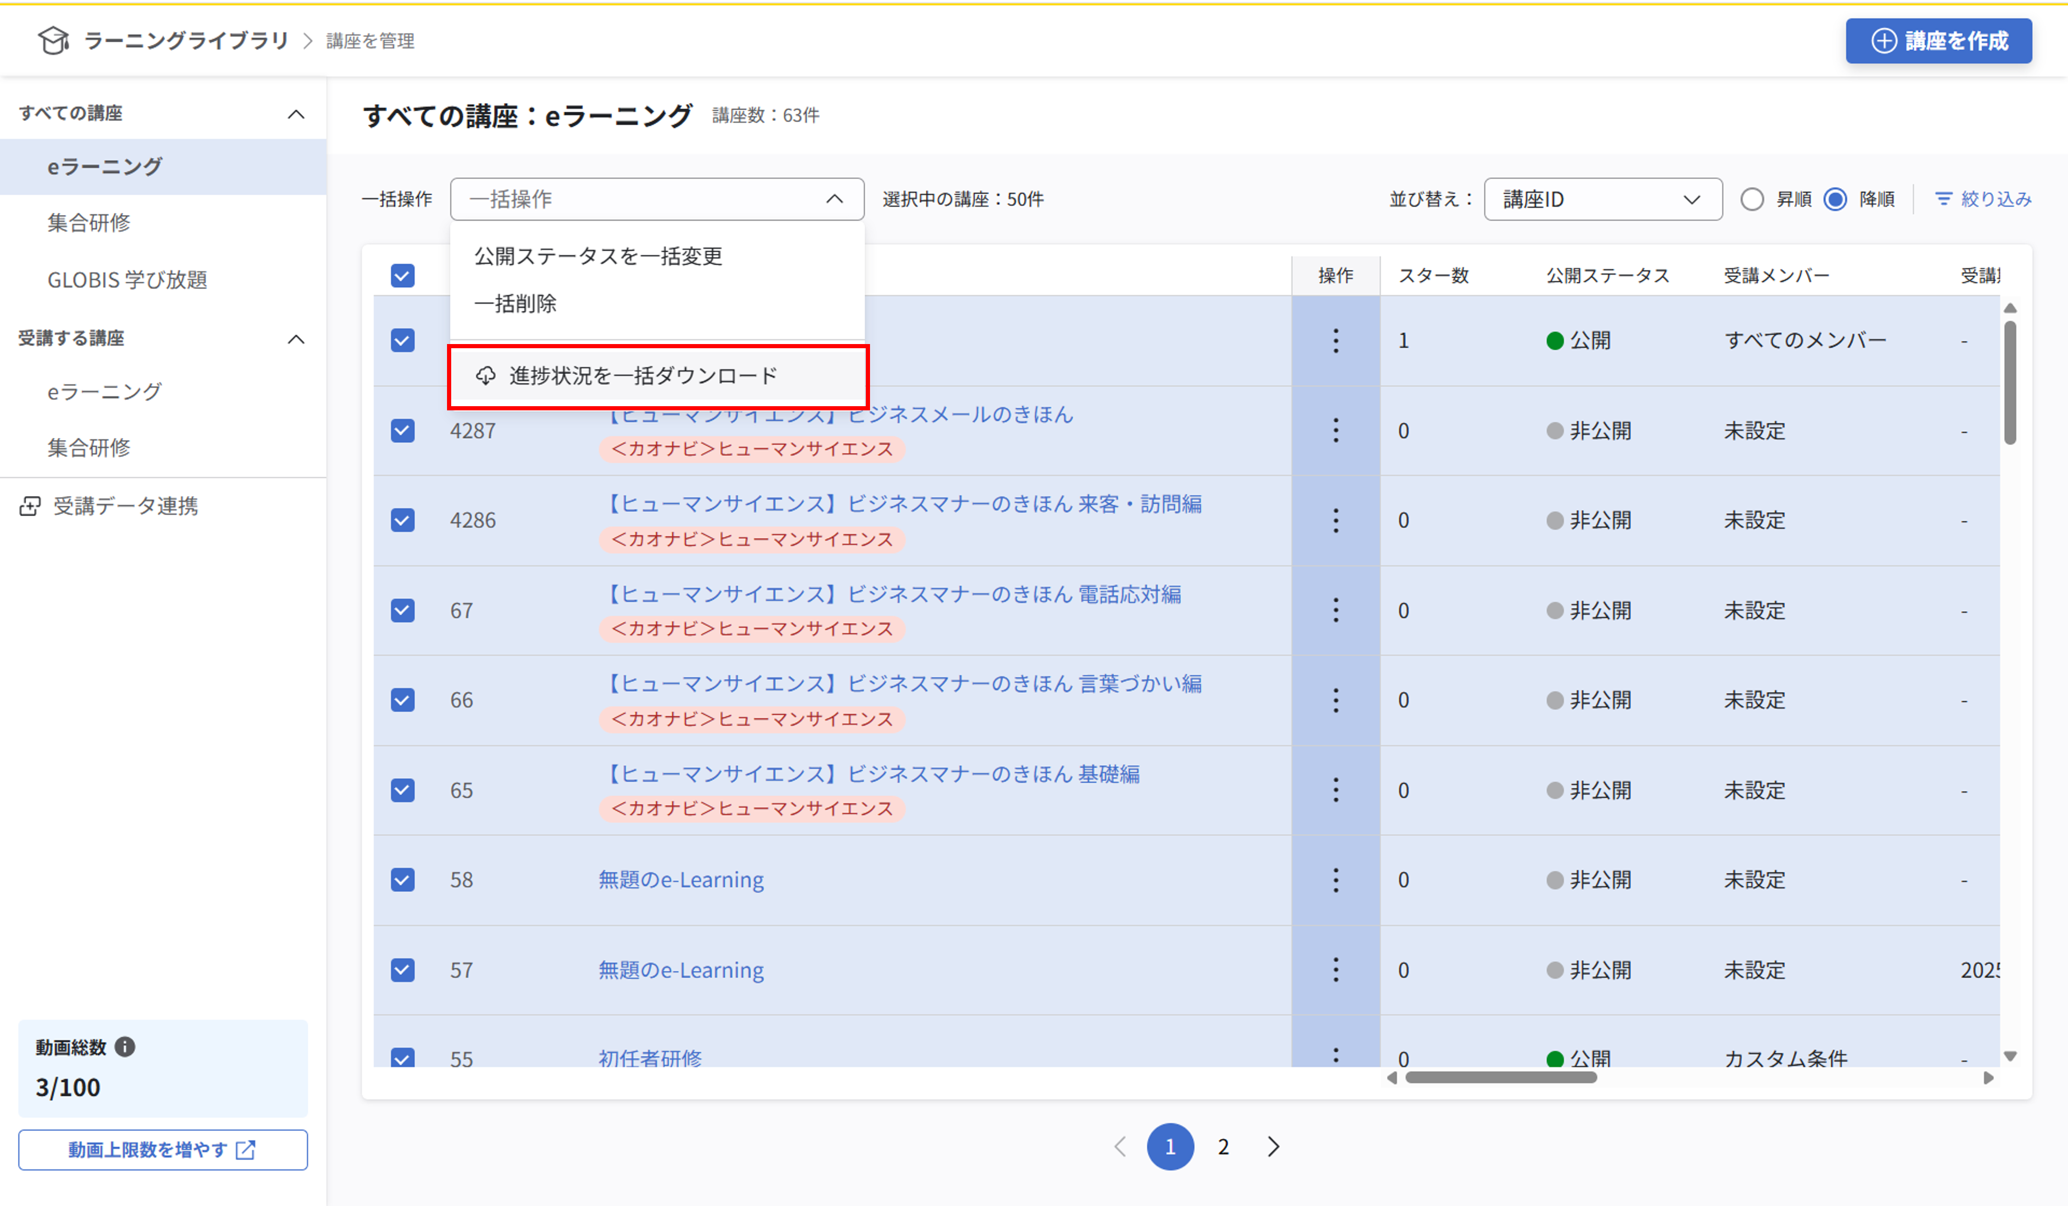
Task: Collapse the すべての講座 sidebar section
Action: [296, 114]
